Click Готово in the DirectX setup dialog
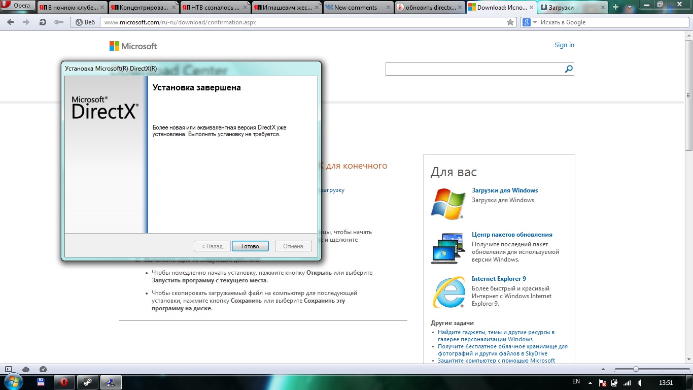The width and height of the screenshot is (693, 390). click(250, 246)
